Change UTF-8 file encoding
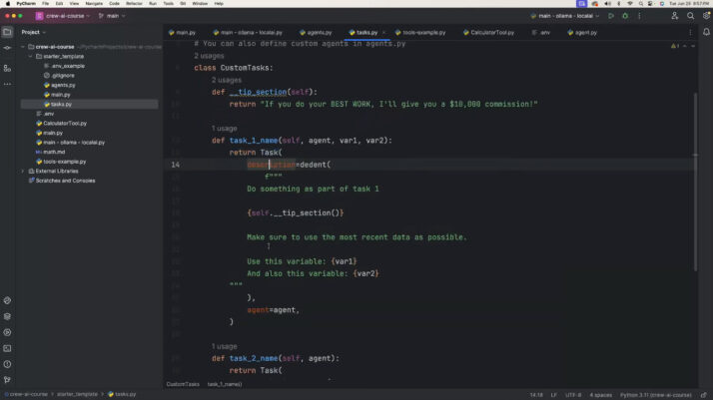713x400 pixels. pyautogui.click(x=573, y=395)
